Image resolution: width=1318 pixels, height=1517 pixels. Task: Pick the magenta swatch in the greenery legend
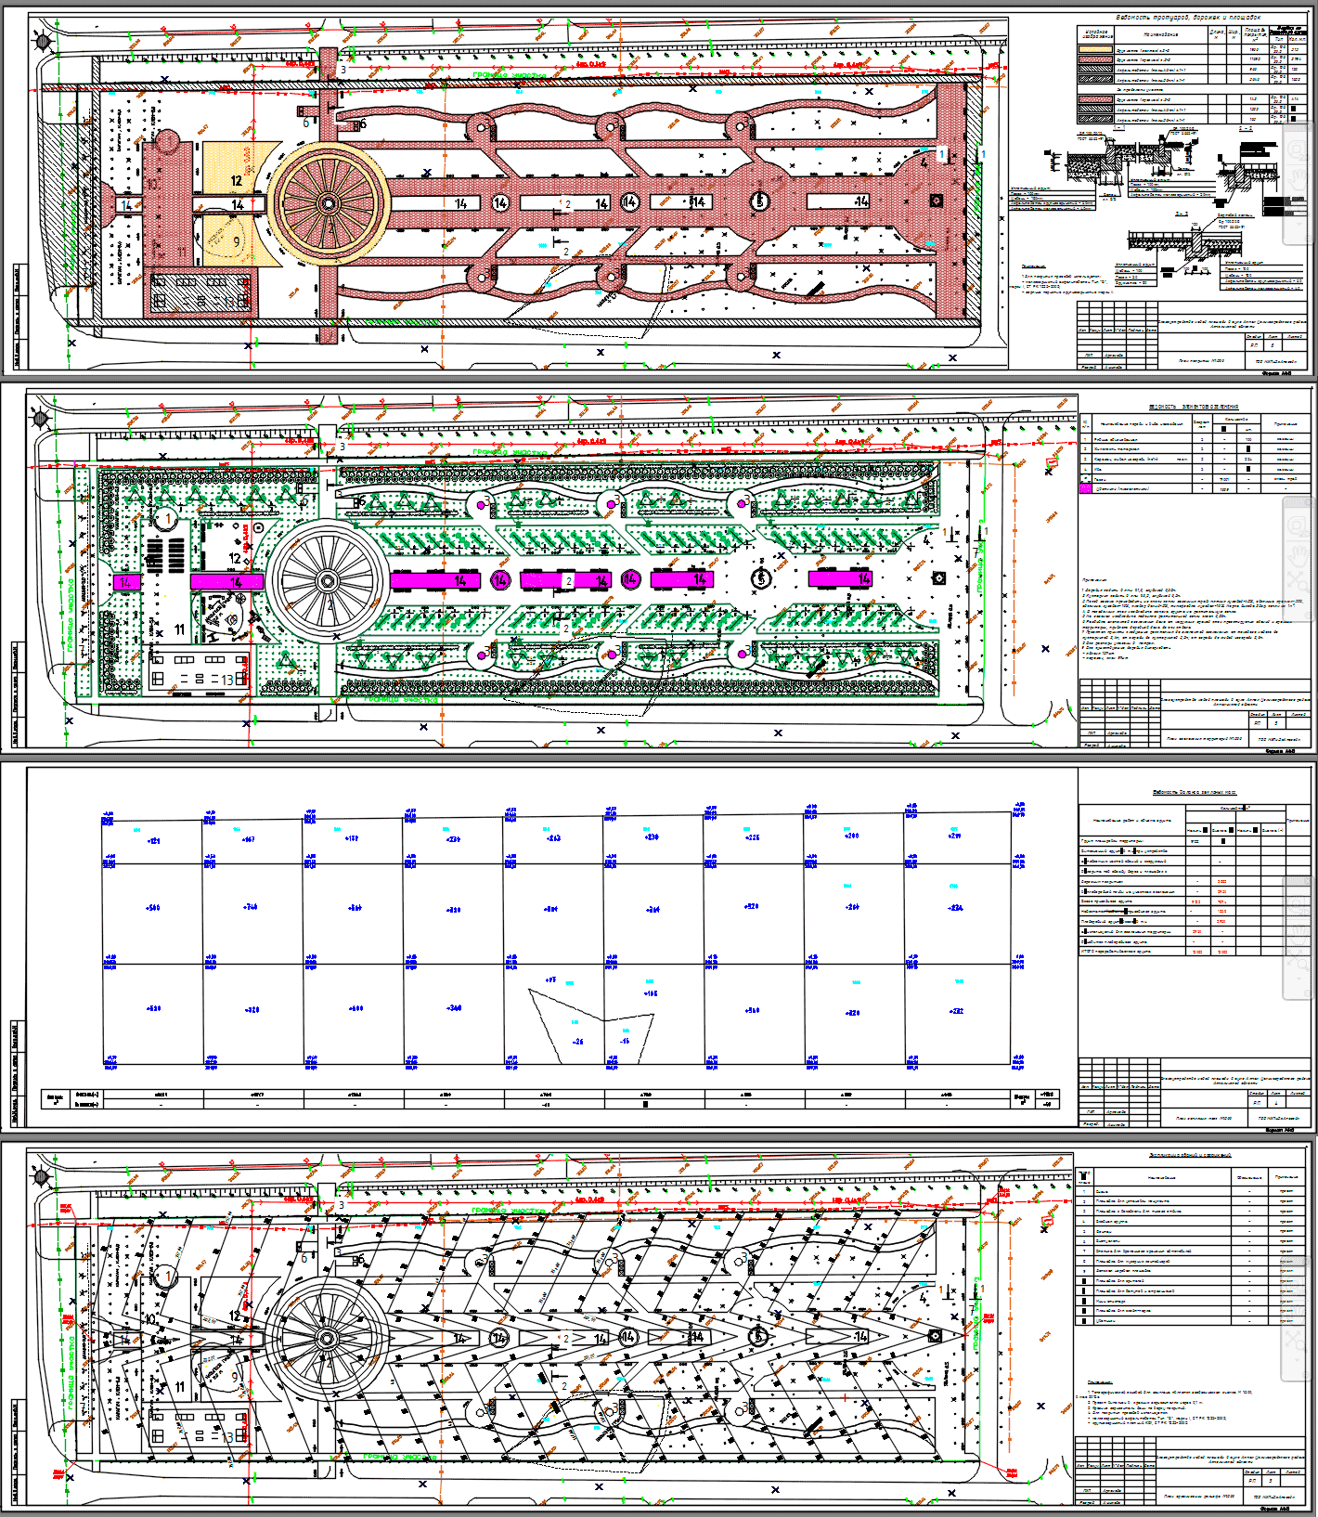pos(1085,488)
